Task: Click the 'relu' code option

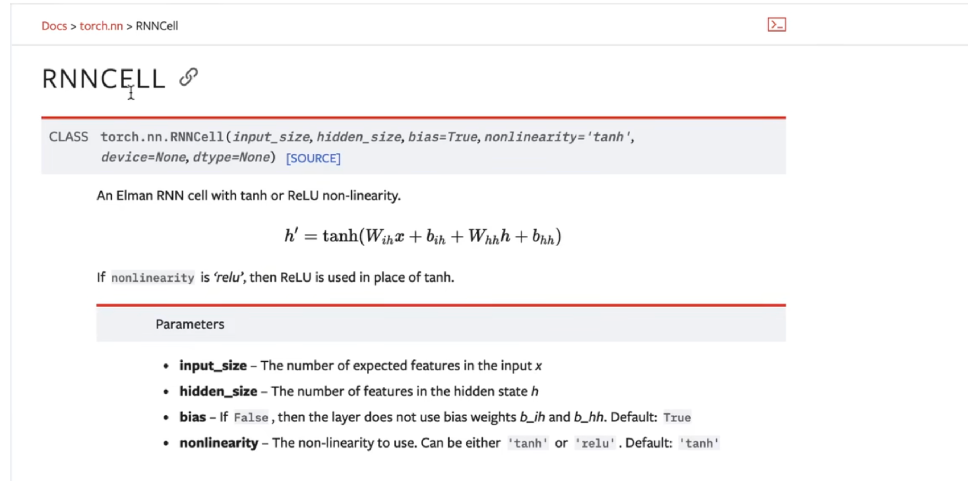Action: click(595, 443)
